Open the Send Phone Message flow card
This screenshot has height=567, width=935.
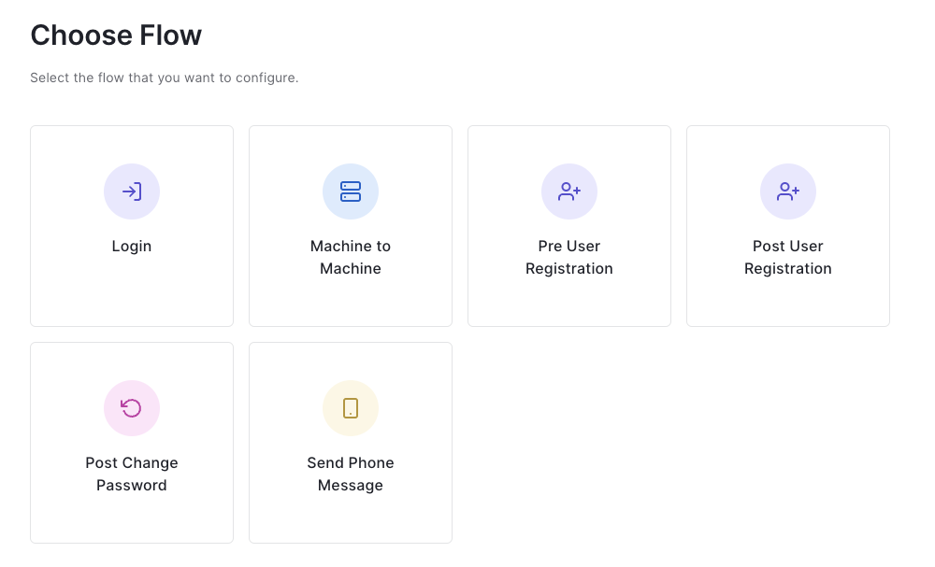point(351,443)
